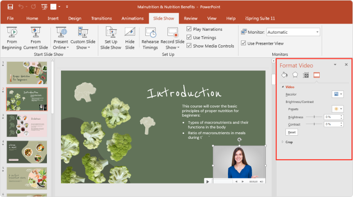The height and width of the screenshot is (197, 353).
Task: Select slide 3 thumbnail with pink background
Action: coord(27,126)
